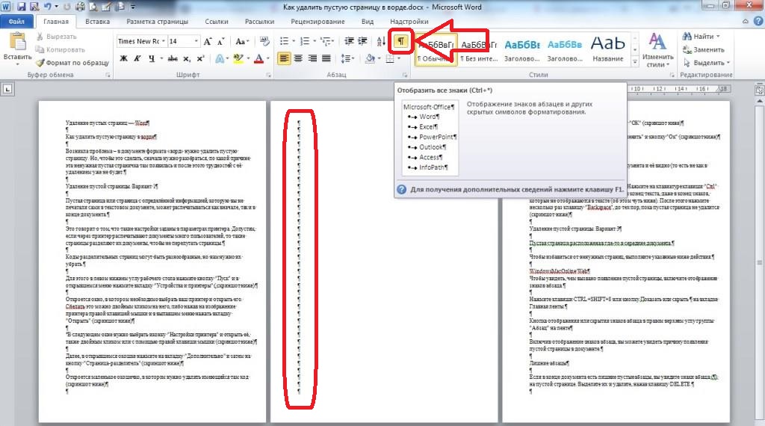Toggle bold (Ж) formatting
Image resolution: width=765 pixels, height=426 pixels.
point(124,58)
